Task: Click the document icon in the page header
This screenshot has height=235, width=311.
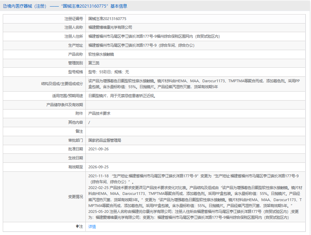Action: coord(5,6)
